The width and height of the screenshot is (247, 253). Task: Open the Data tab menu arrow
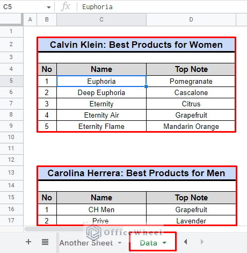click(164, 243)
